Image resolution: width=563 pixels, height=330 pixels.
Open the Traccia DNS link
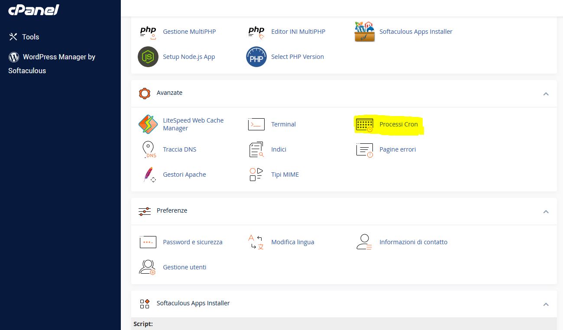(179, 149)
